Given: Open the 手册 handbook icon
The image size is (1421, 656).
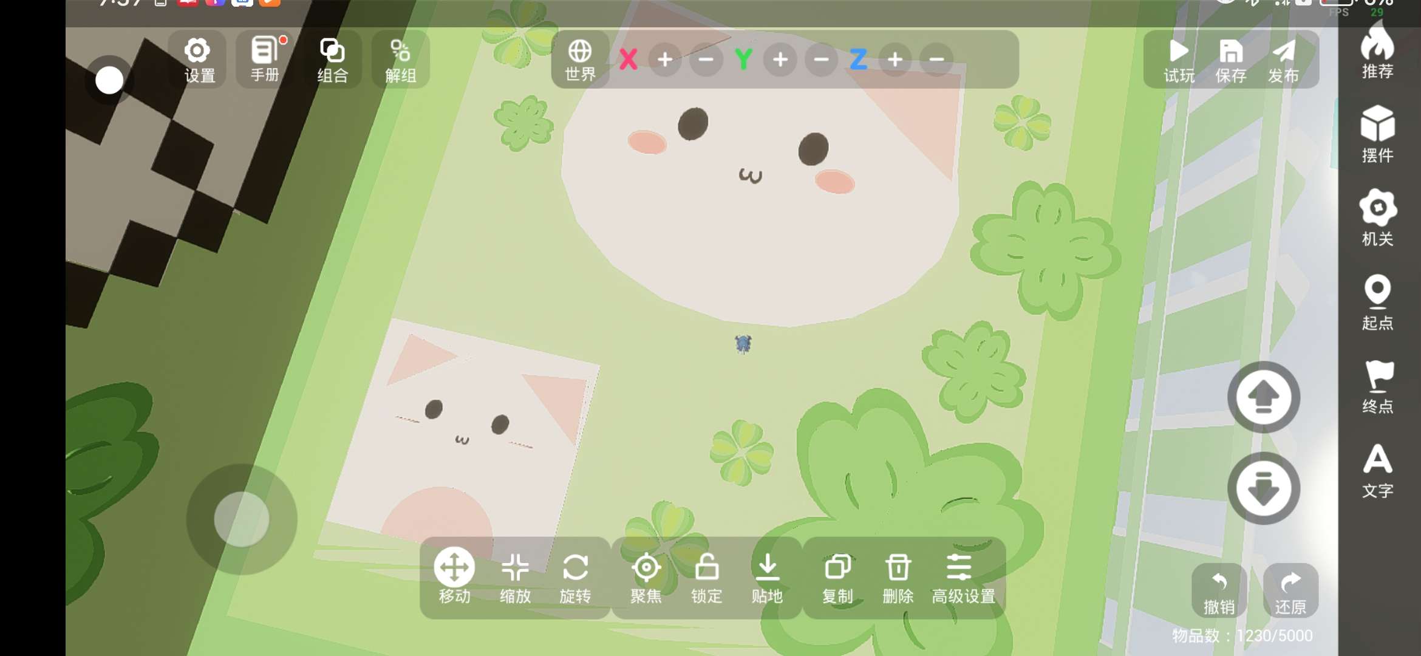Looking at the screenshot, I should pyautogui.click(x=265, y=59).
